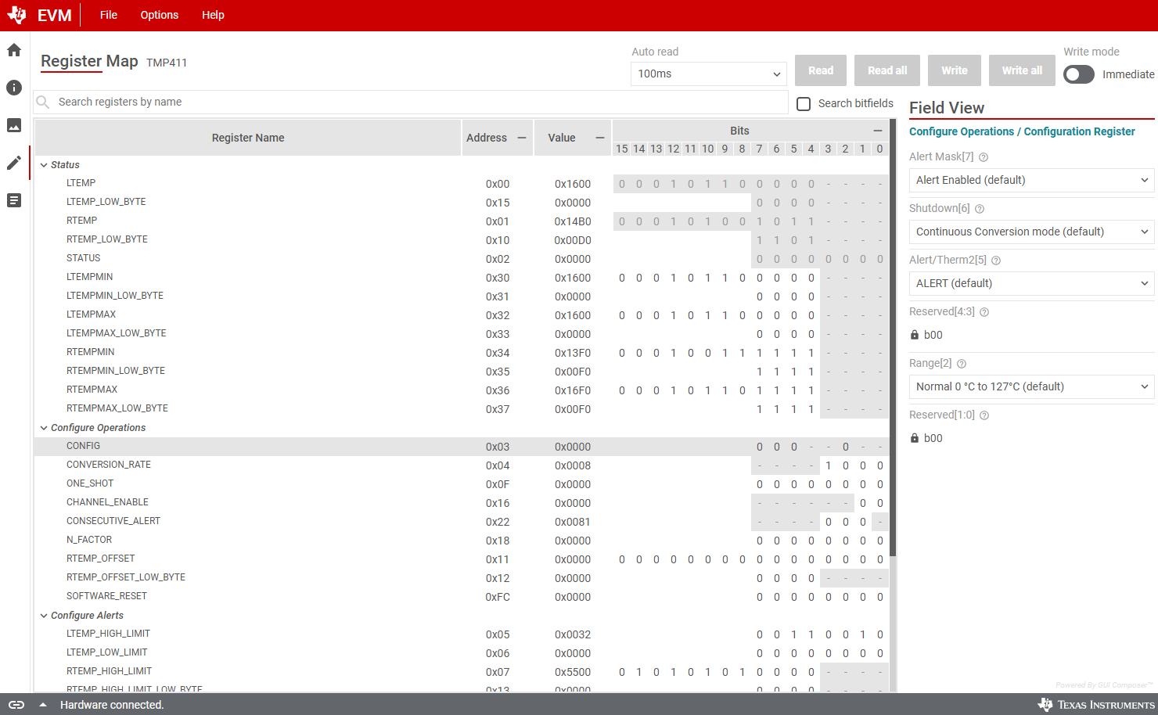Image resolution: width=1158 pixels, height=715 pixels.
Task: Collapse the Status register group
Action: tap(44, 165)
